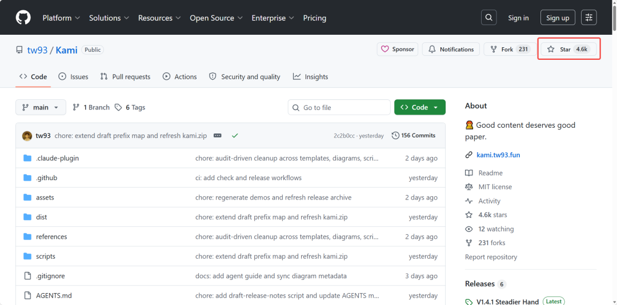617x305 pixels.
Task: Open the appearance settings sliders icon
Action: [588, 18]
